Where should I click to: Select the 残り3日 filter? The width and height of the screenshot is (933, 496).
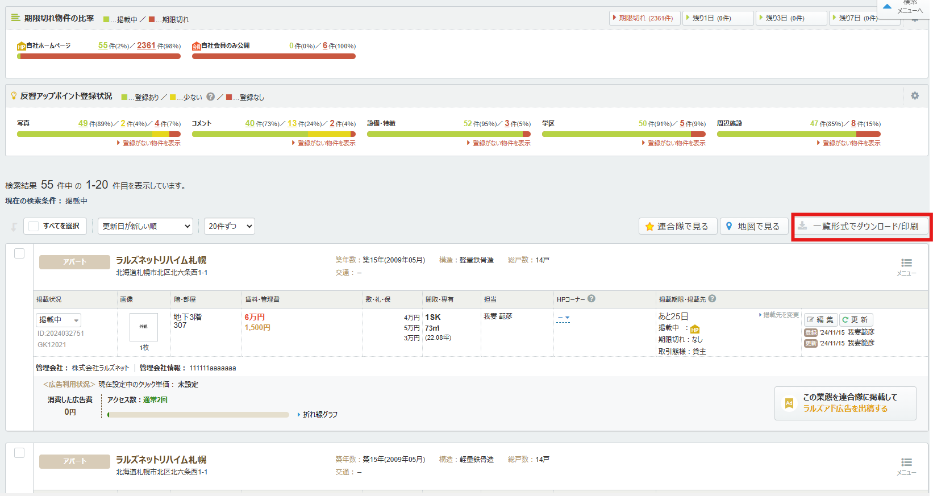coord(791,18)
